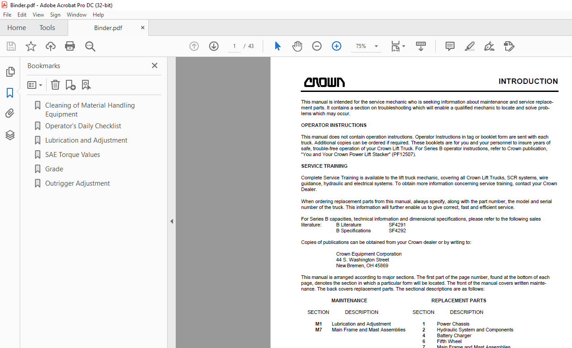Delete the selected bookmark with trash icon
This screenshot has width=572, height=348.
55,85
